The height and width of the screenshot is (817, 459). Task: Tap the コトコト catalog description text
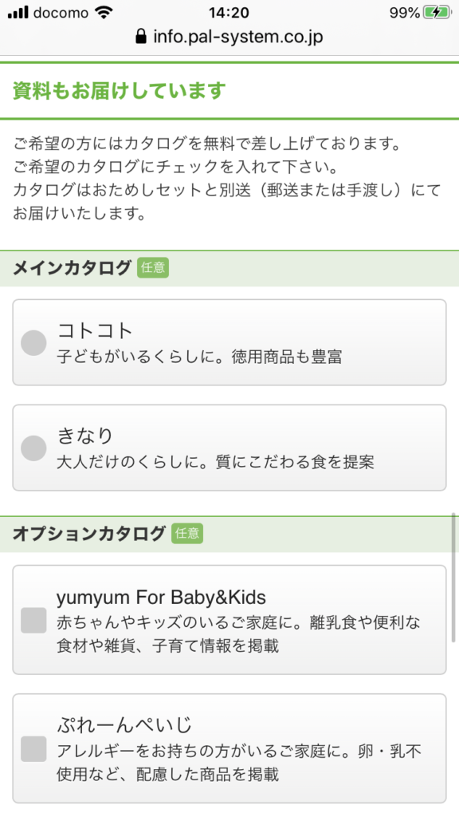point(199,357)
